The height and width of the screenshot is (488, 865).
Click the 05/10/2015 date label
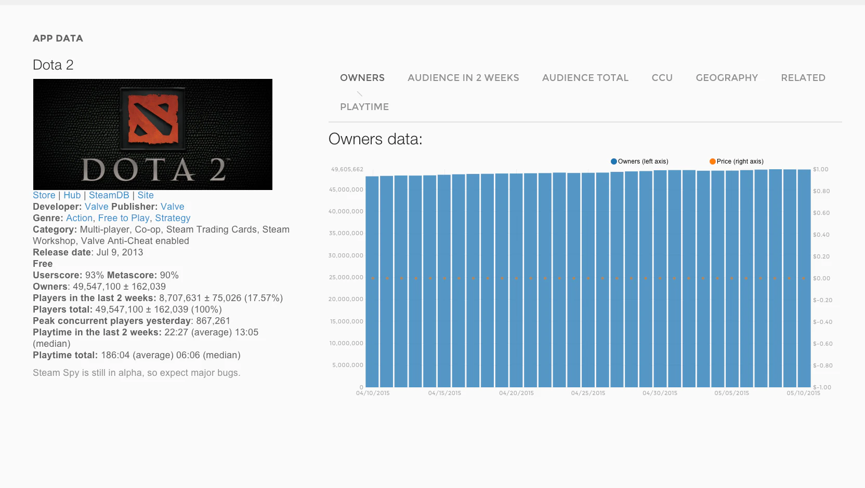(x=803, y=393)
